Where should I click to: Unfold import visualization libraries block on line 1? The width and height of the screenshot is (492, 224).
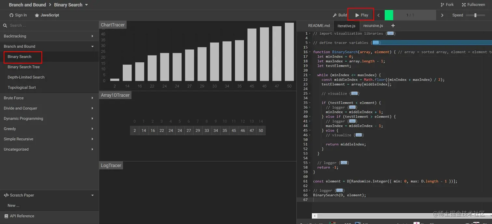[x=390, y=33]
